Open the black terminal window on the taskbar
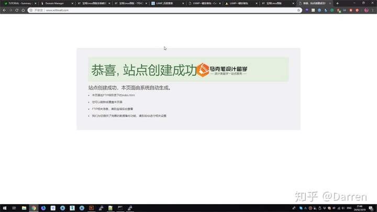The image size is (377, 212). (x=120, y=208)
